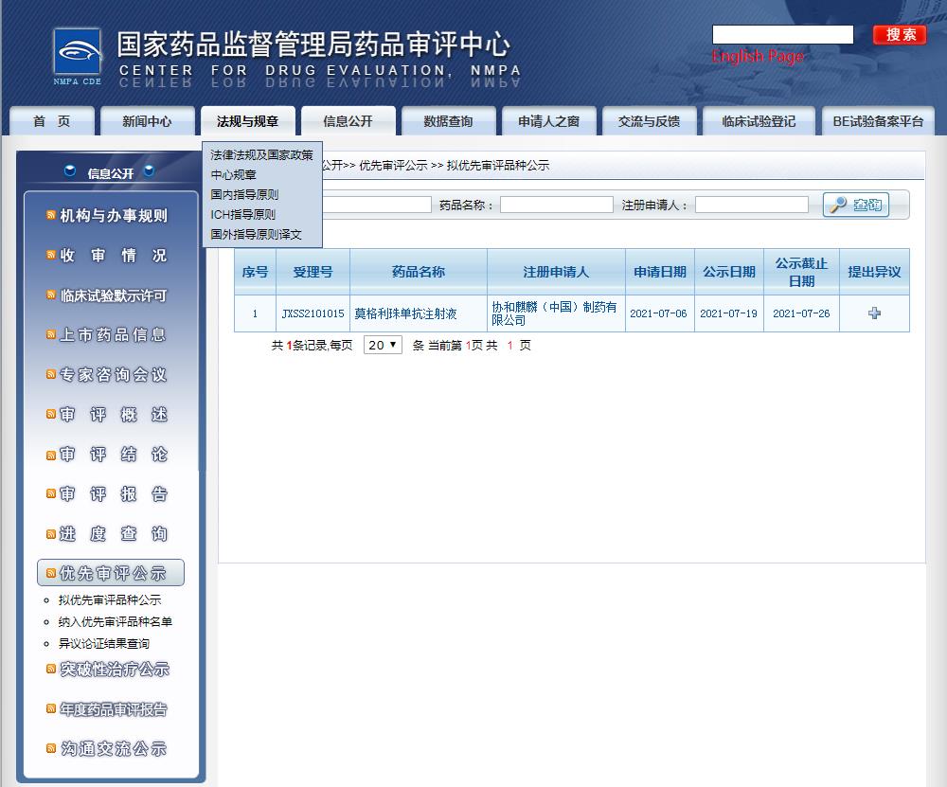This screenshot has width=947, height=787.
Task: Select 法律法规及国家政策 from dropdown menu
Action: click(261, 154)
